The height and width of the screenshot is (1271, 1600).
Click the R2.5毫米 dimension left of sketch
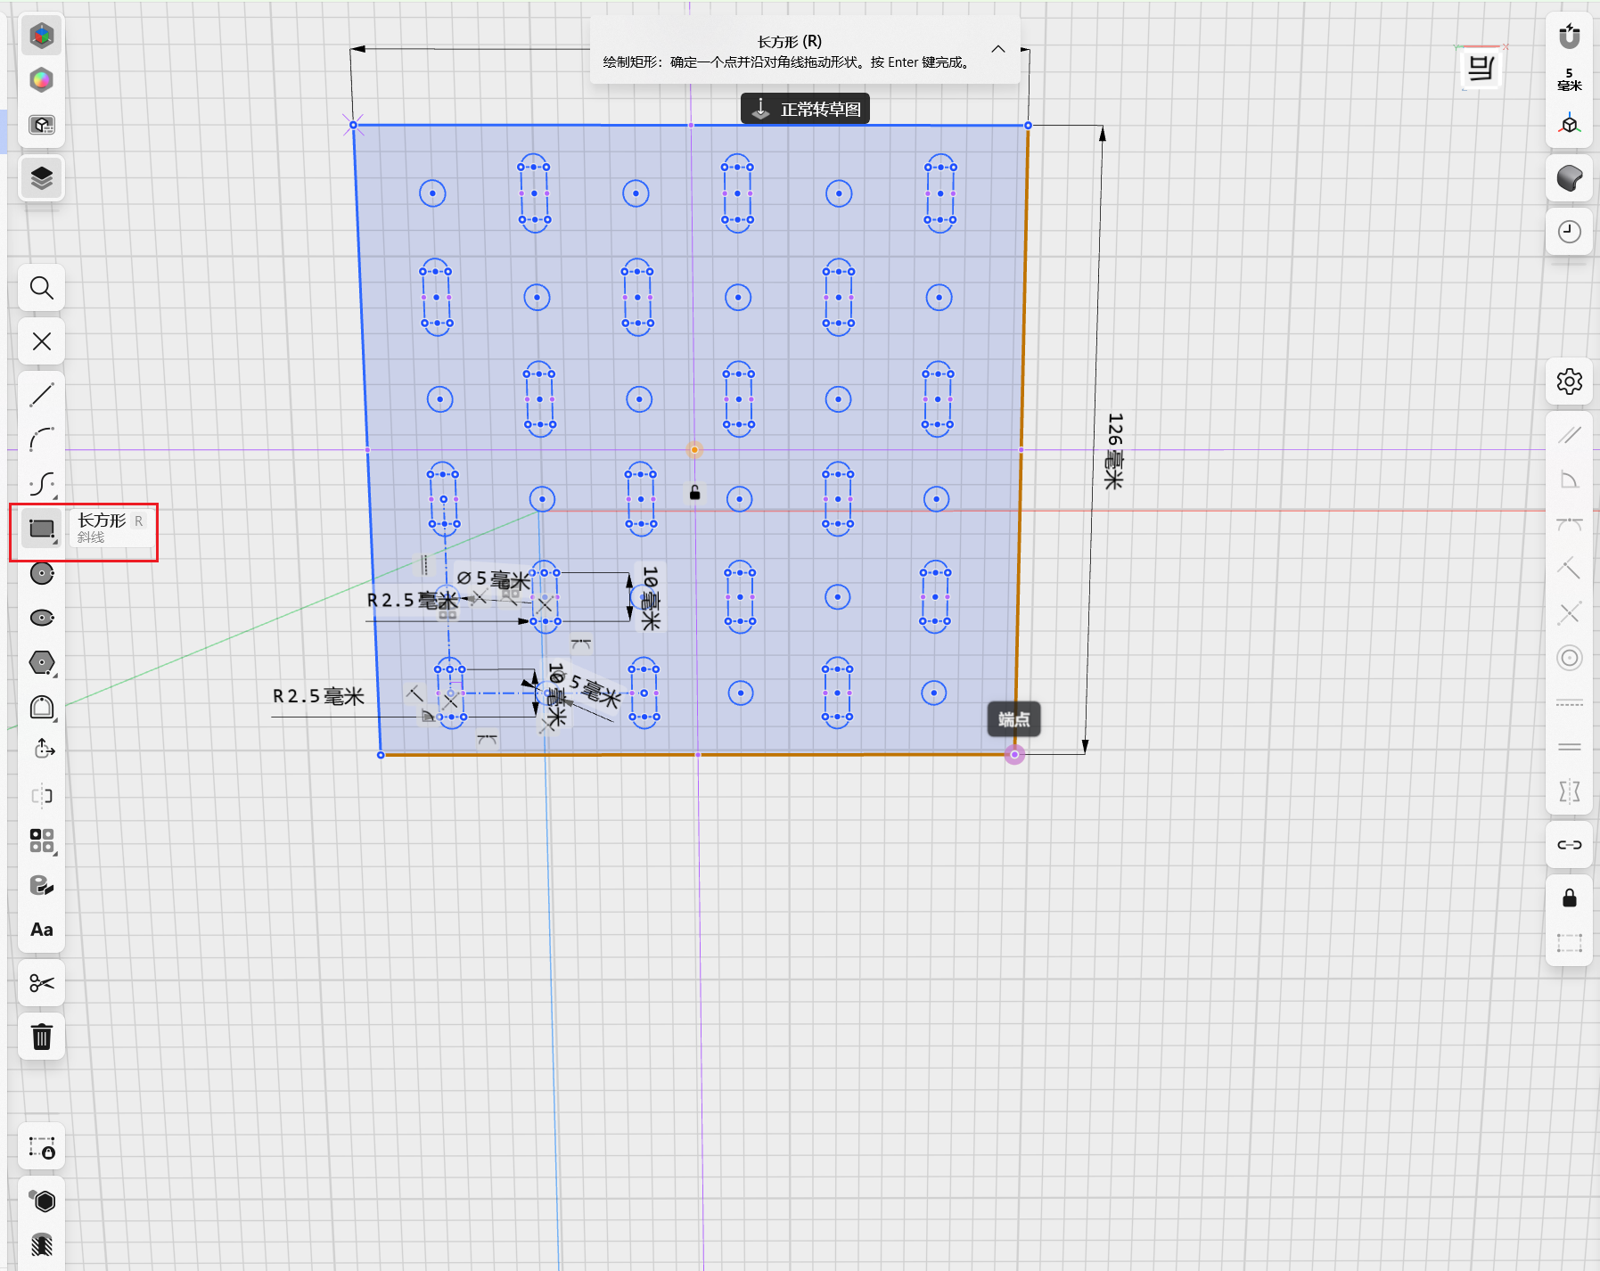[318, 696]
